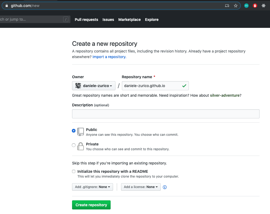Click the Private lock icon
This screenshot has height=214, width=270.
pos(80,146)
